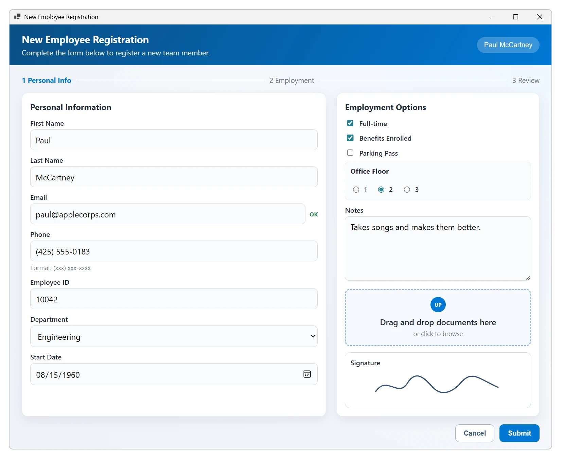Switch to the Employment step
The image size is (563, 458).
[x=292, y=80]
